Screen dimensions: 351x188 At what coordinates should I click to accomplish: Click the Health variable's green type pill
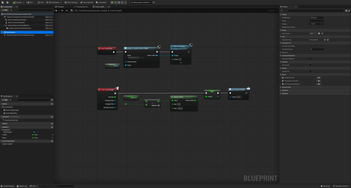[x=33, y=135]
